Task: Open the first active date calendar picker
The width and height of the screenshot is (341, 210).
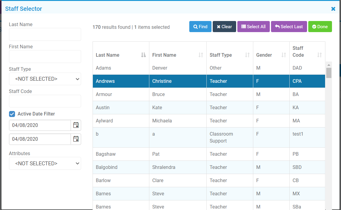Action: [76, 125]
